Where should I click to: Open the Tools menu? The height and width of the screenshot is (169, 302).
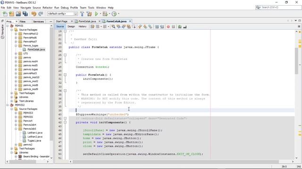[91, 8]
